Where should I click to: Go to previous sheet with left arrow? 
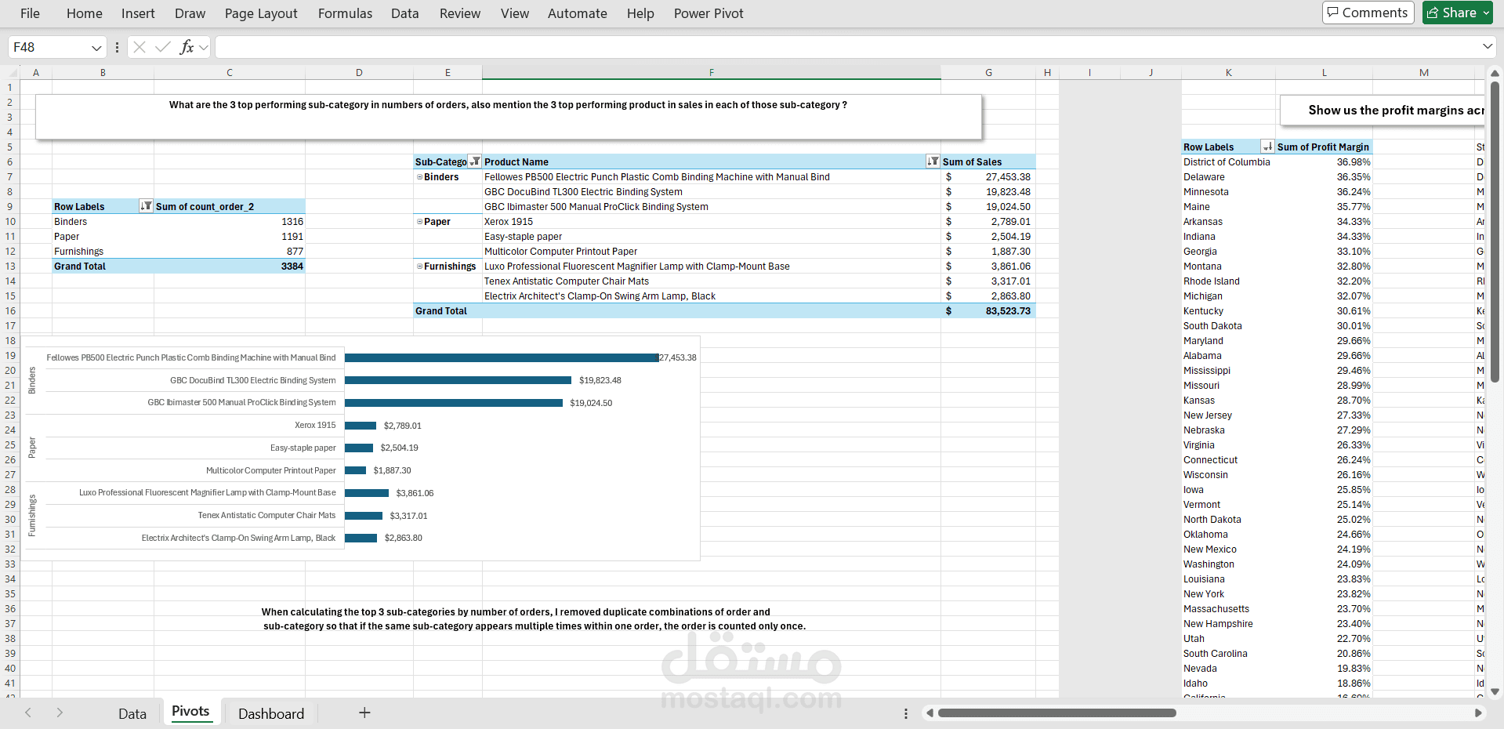click(28, 713)
